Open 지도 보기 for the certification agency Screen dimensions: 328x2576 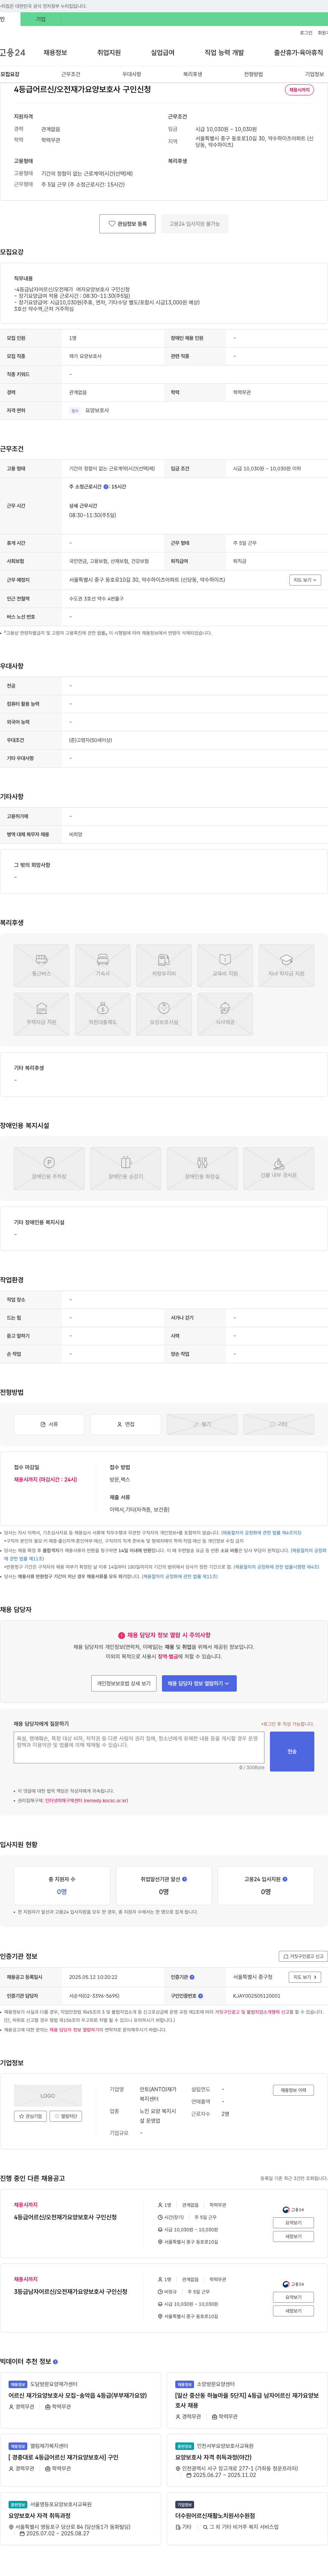click(x=305, y=1977)
